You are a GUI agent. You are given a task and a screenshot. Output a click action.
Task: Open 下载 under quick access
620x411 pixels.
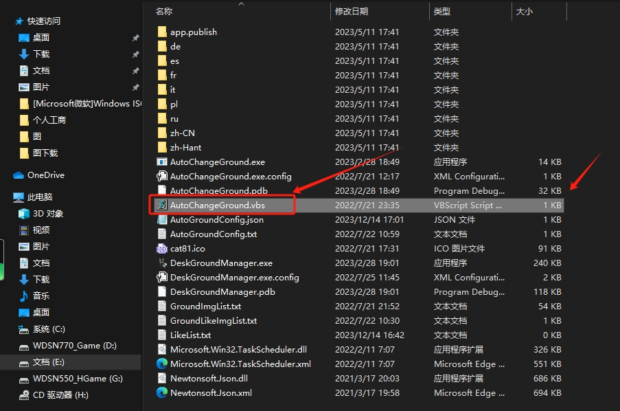coord(41,54)
